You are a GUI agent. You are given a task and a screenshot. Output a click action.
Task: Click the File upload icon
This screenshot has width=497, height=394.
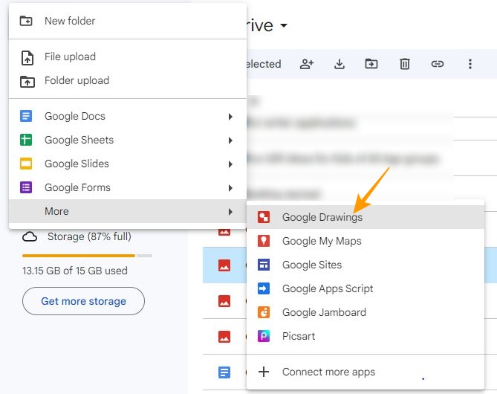point(27,58)
